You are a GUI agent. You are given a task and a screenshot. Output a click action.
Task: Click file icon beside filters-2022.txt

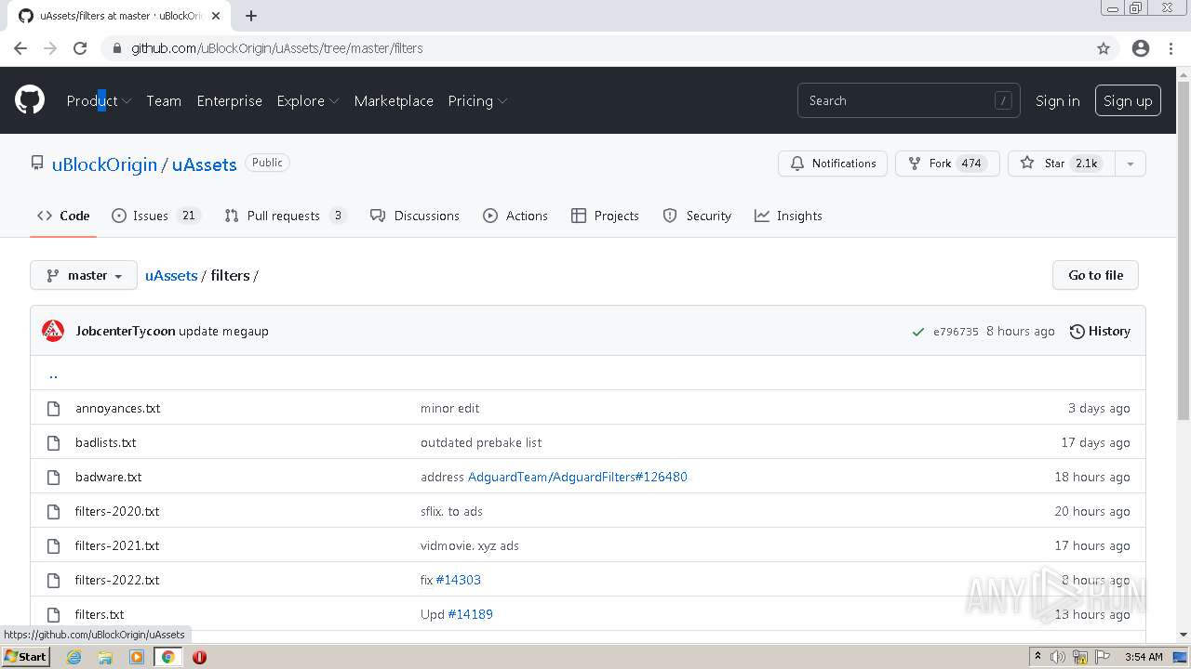pos(54,580)
